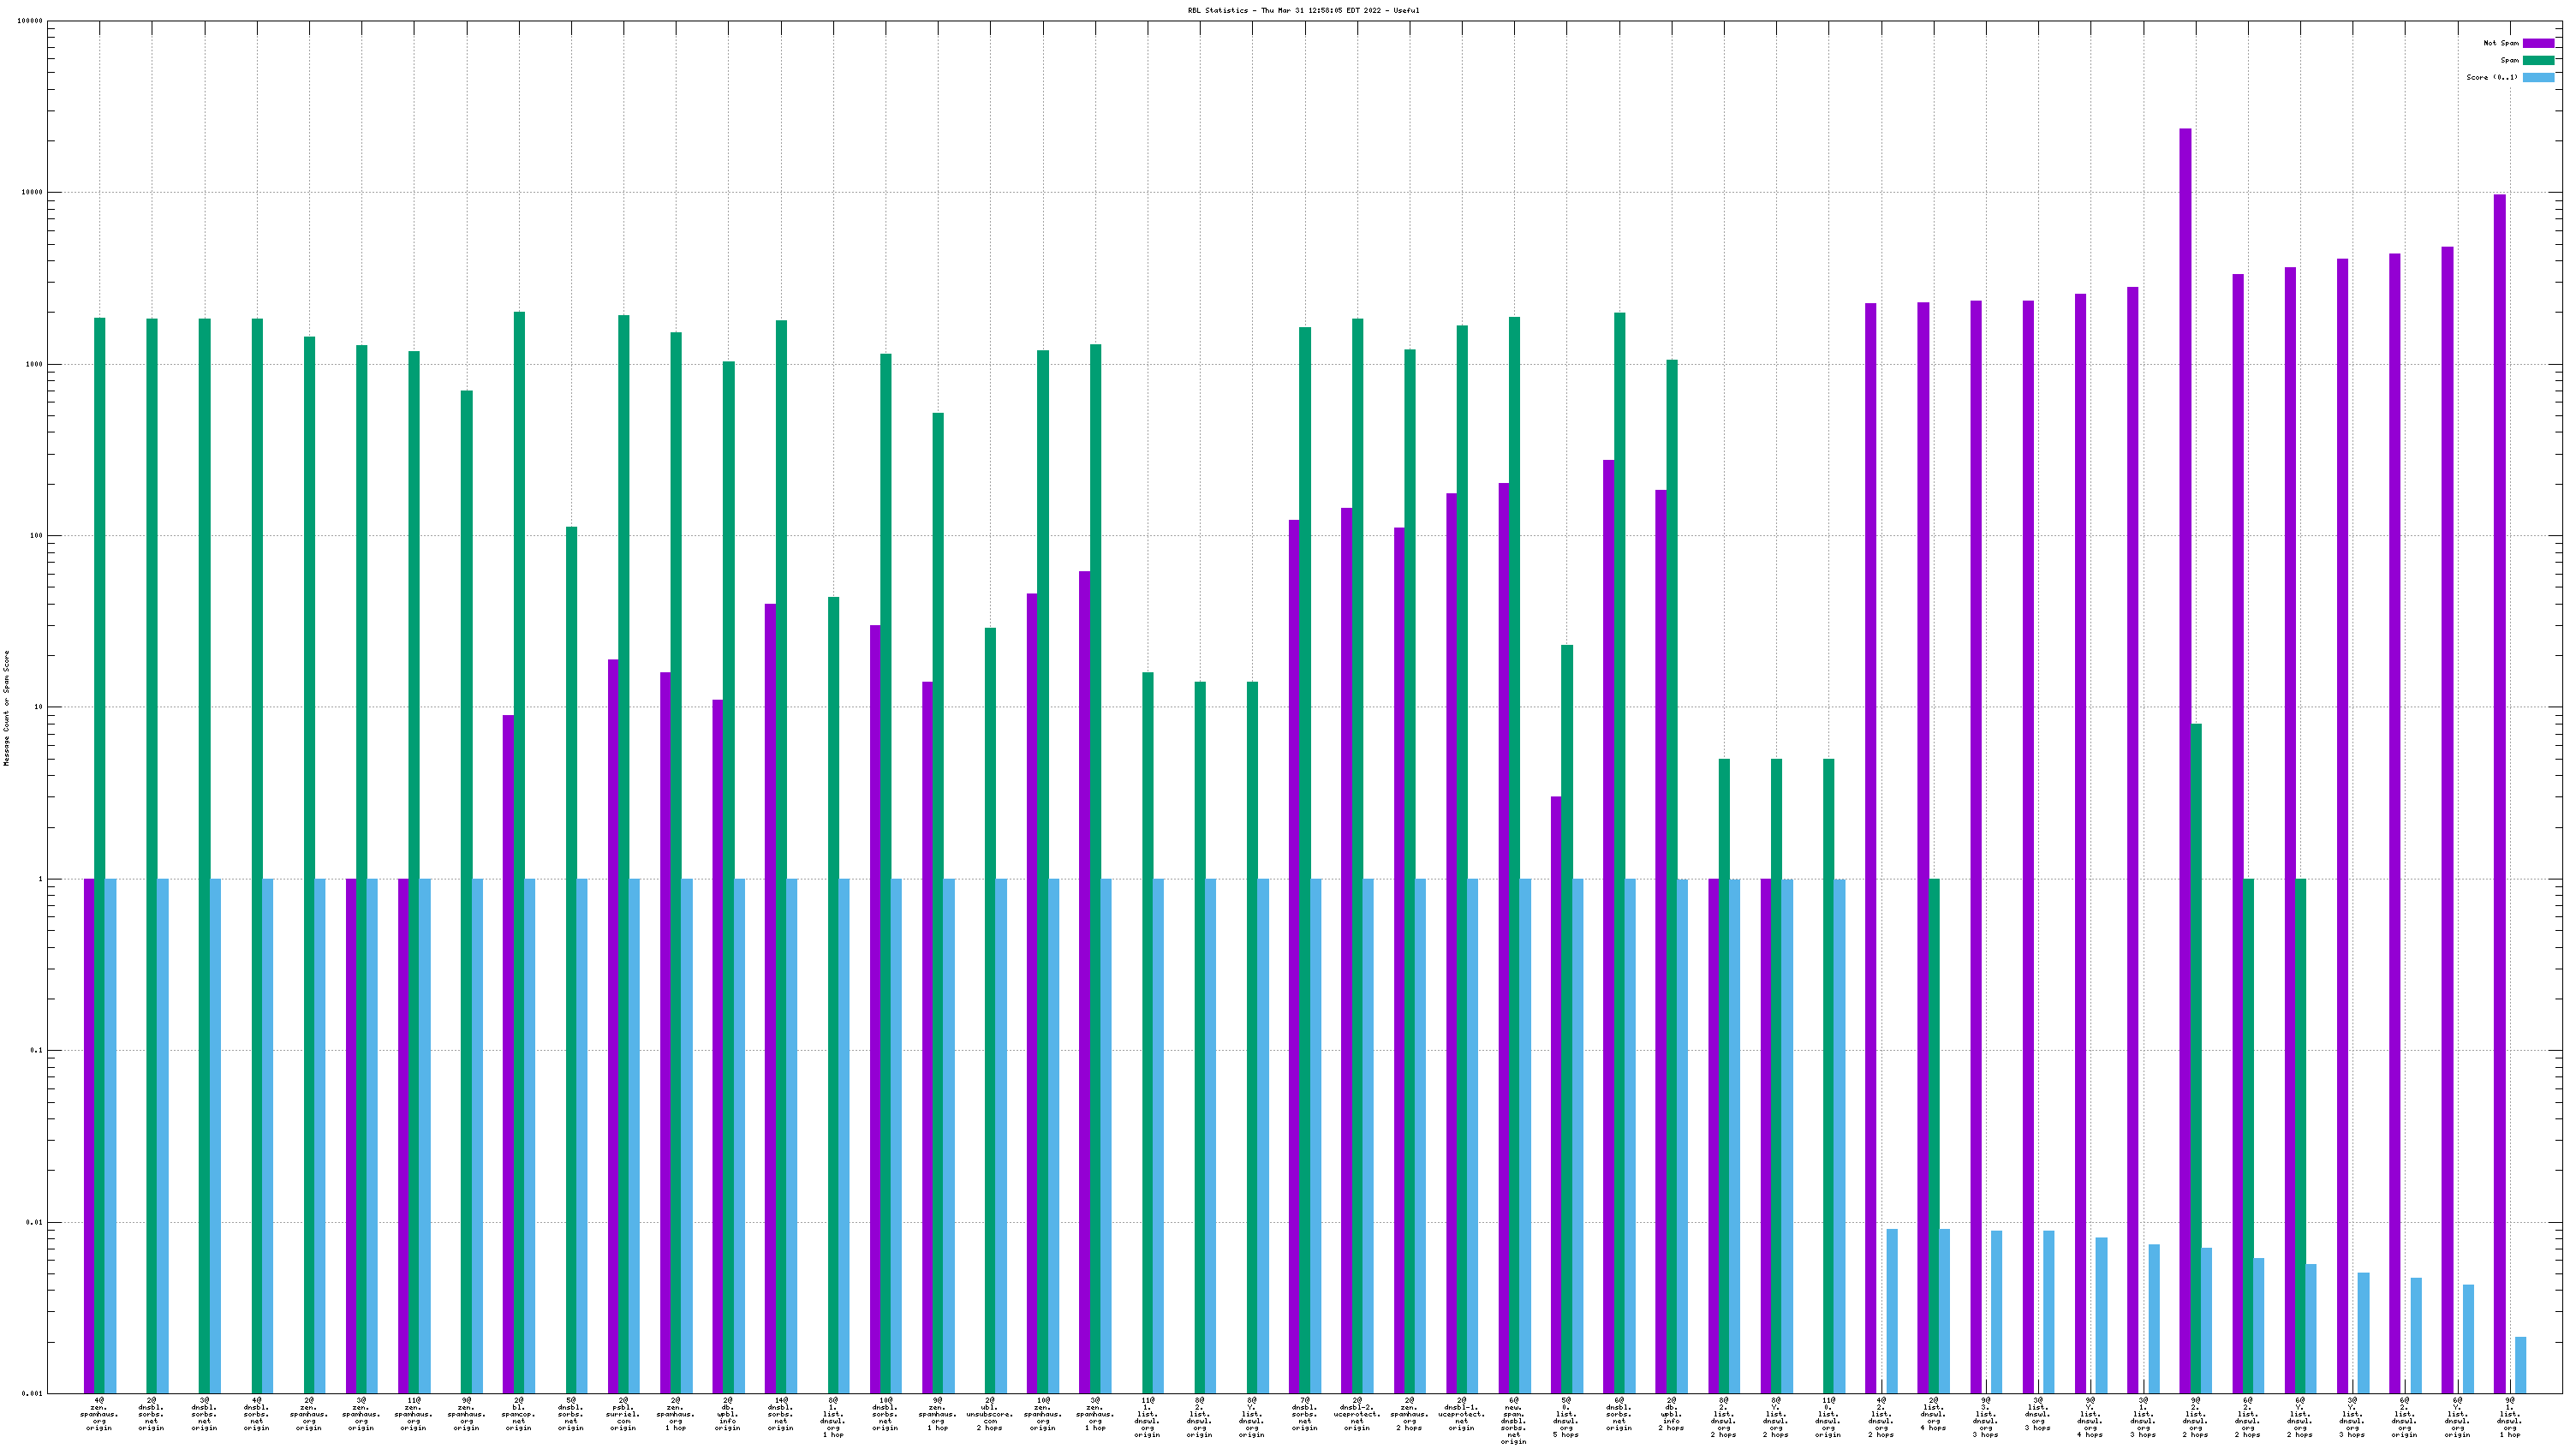The width and height of the screenshot is (2576, 1449).
Task: Click the 100000 y-axis tick label
Action: tap(30, 21)
